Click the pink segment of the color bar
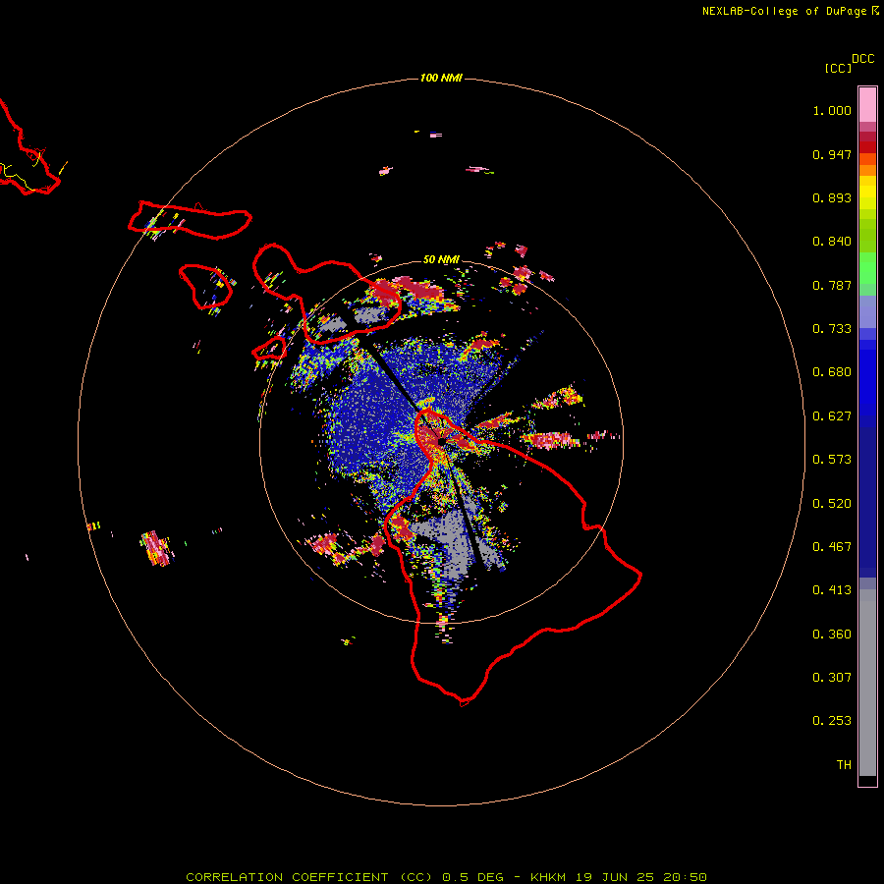884x884 pixels. pyautogui.click(x=867, y=105)
